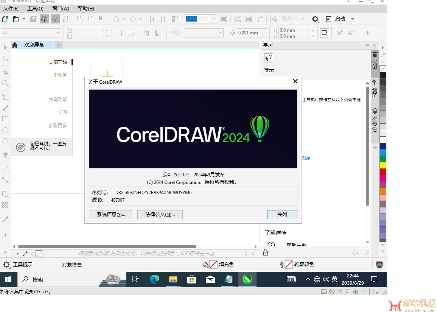Open 立即开始 in welcome sidebar

58,62
